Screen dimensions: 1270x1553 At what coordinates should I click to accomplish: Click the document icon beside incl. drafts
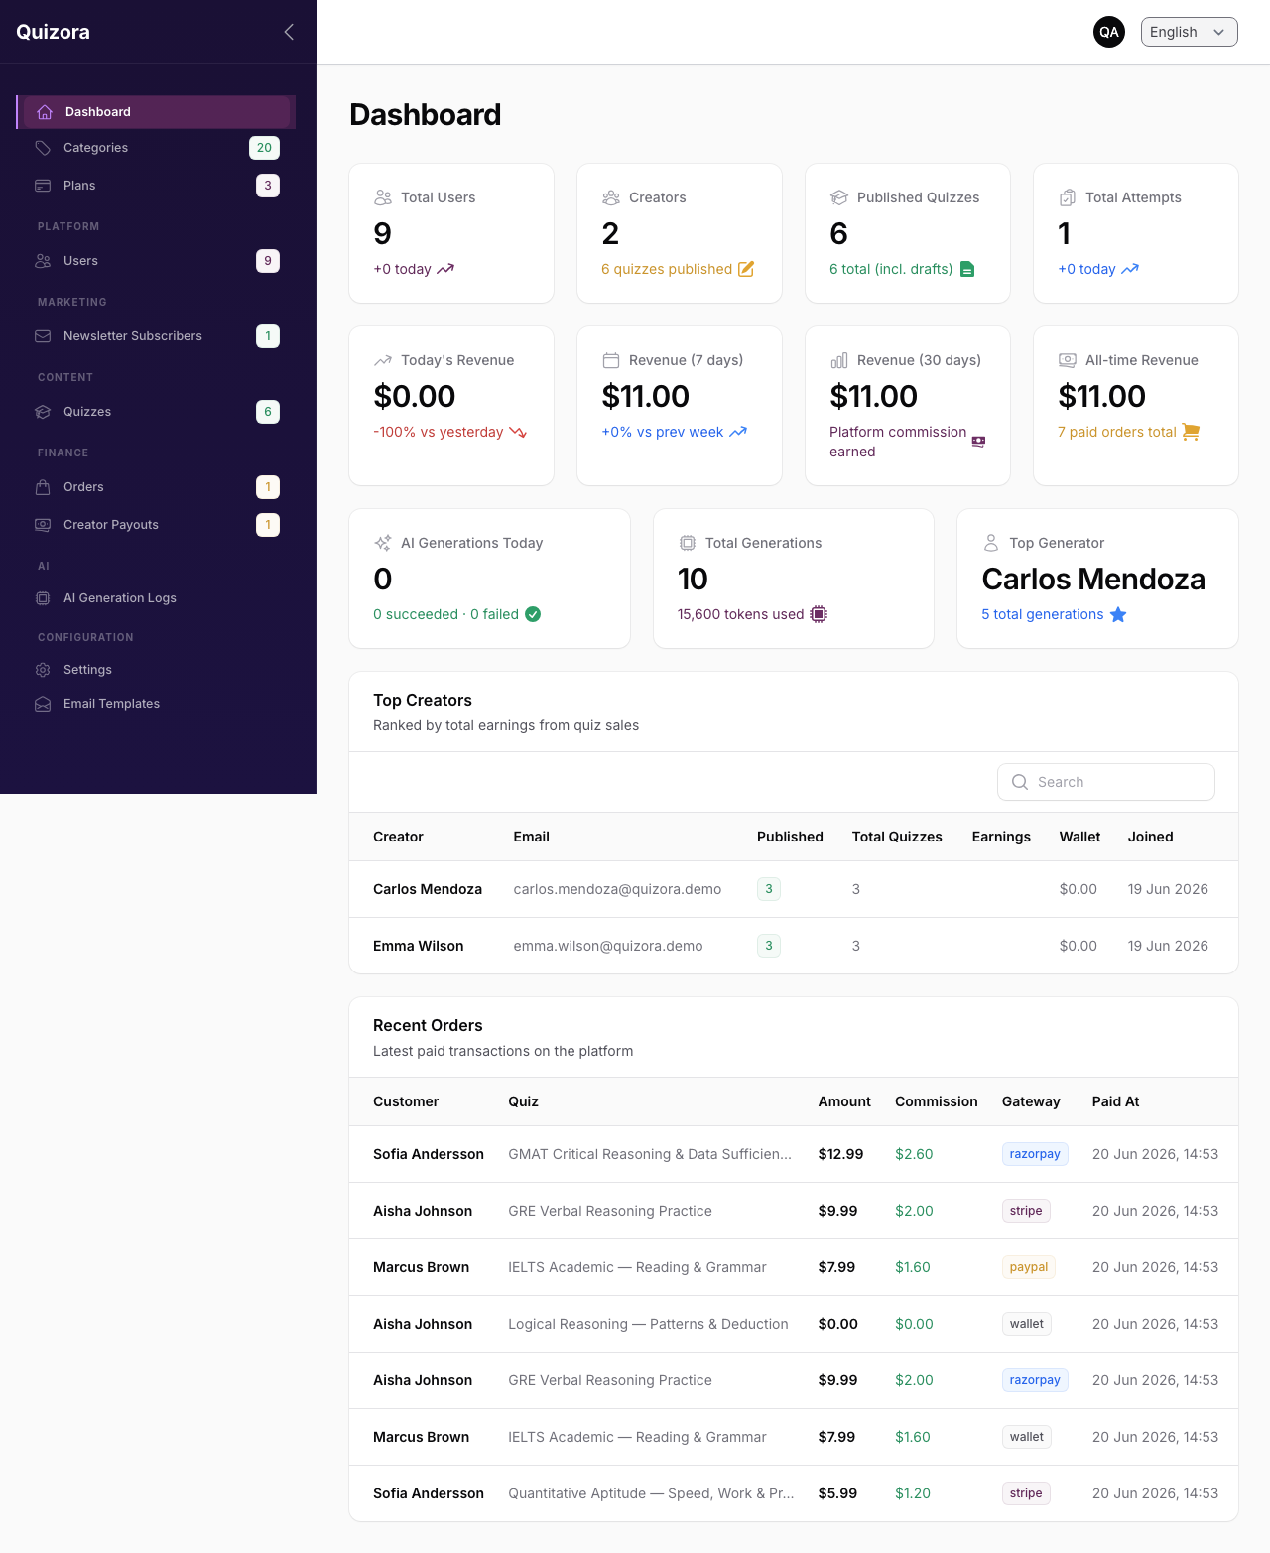(967, 269)
